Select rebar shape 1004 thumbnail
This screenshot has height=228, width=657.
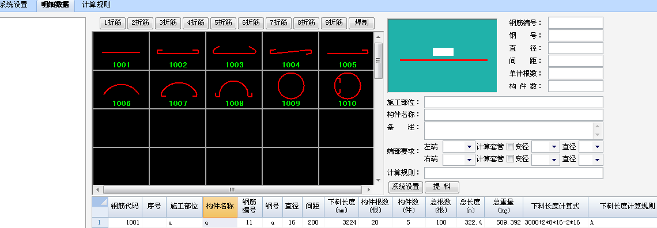[x=291, y=51]
